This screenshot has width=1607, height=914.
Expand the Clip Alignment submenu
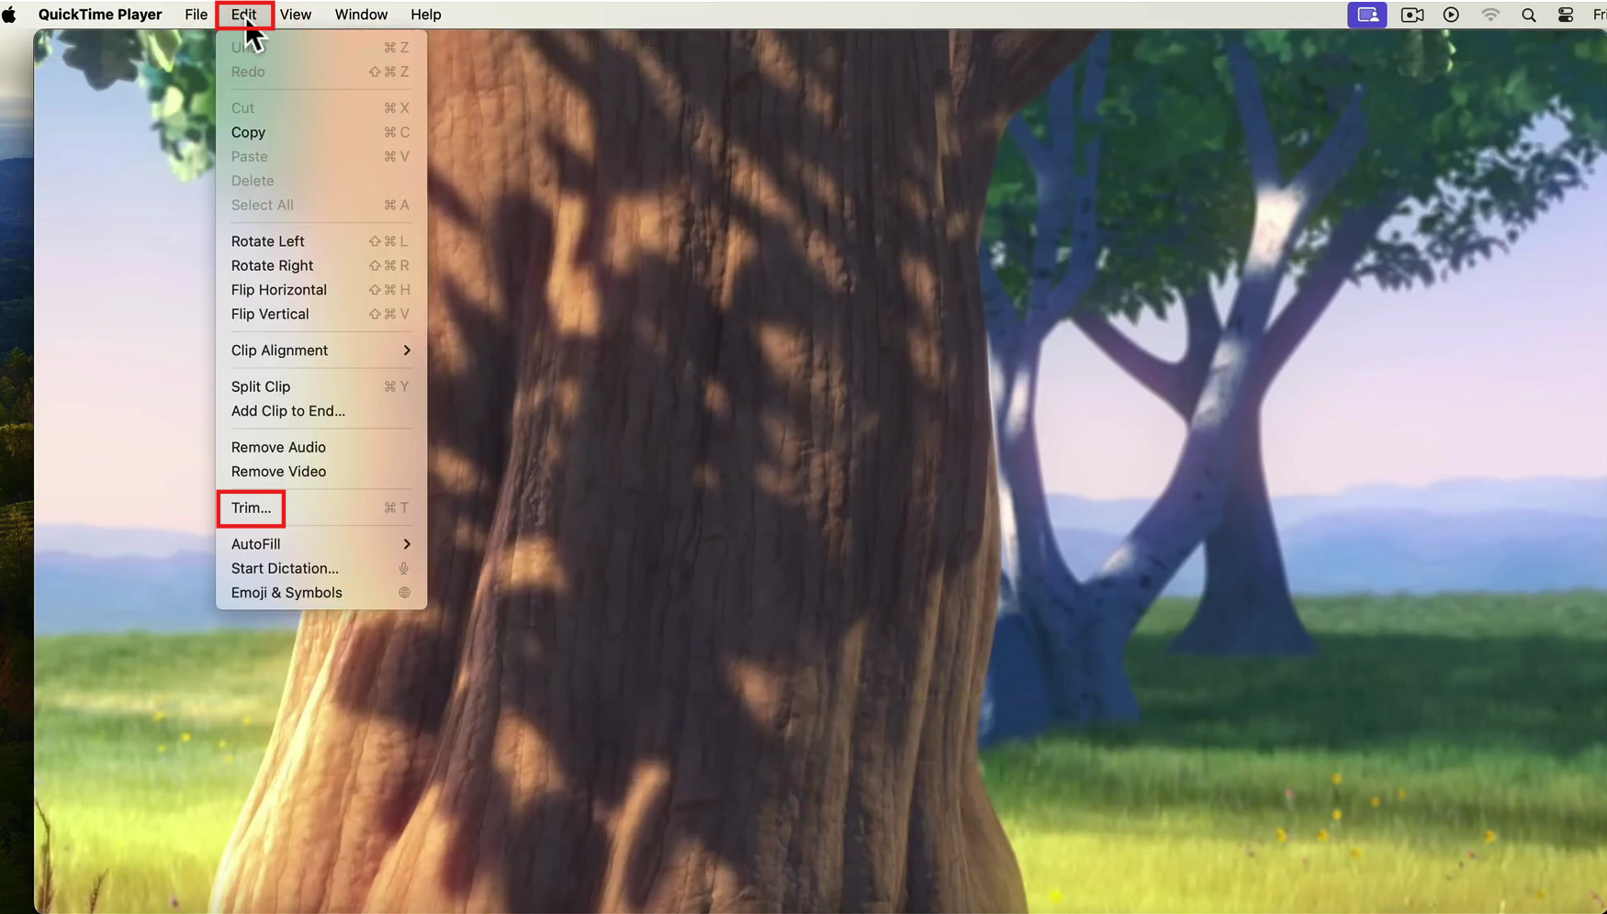click(x=320, y=351)
